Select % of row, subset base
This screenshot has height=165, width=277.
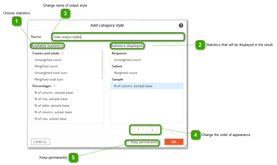click(x=51, y=119)
